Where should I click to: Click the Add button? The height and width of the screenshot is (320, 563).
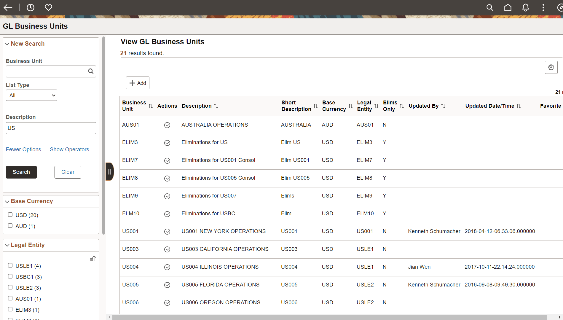point(137,83)
